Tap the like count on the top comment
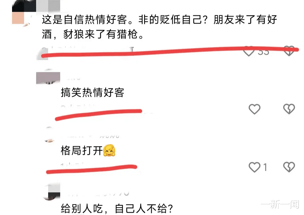Screen dimensions: 304x215 tap(263, 52)
